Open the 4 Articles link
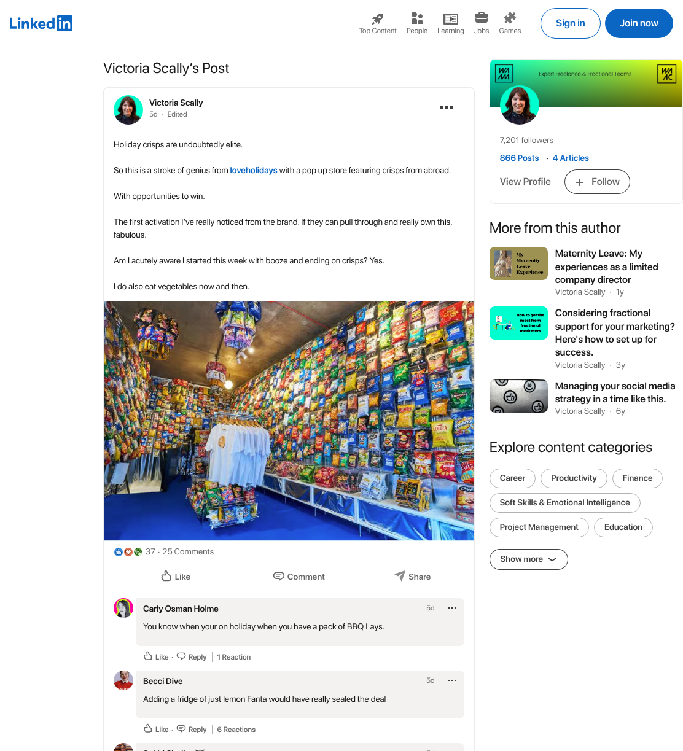 click(x=571, y=158)
